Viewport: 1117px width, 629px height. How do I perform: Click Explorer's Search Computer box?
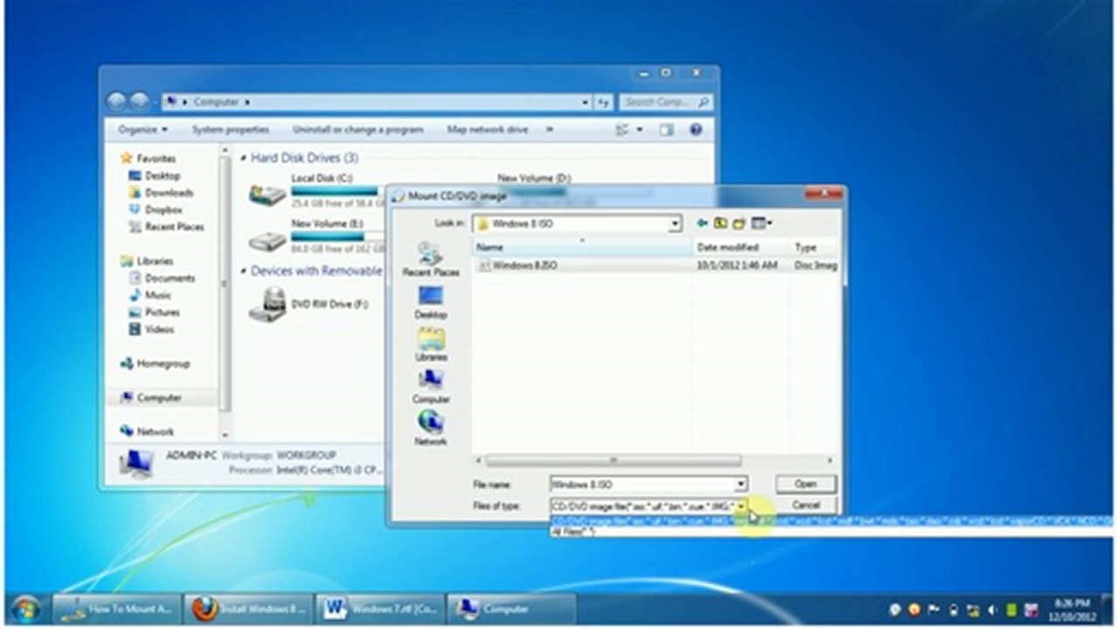point(665,102)
